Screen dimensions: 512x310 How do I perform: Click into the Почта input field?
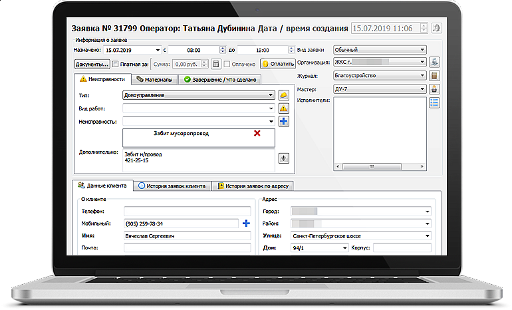pyautogui.click(x=187, y=247)
